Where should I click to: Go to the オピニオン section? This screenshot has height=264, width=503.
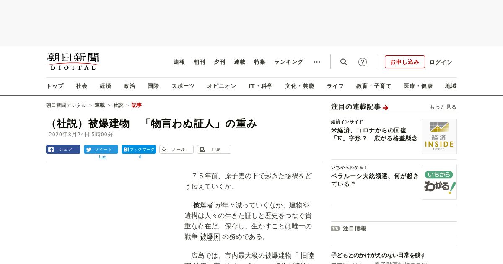coord(221,86)
